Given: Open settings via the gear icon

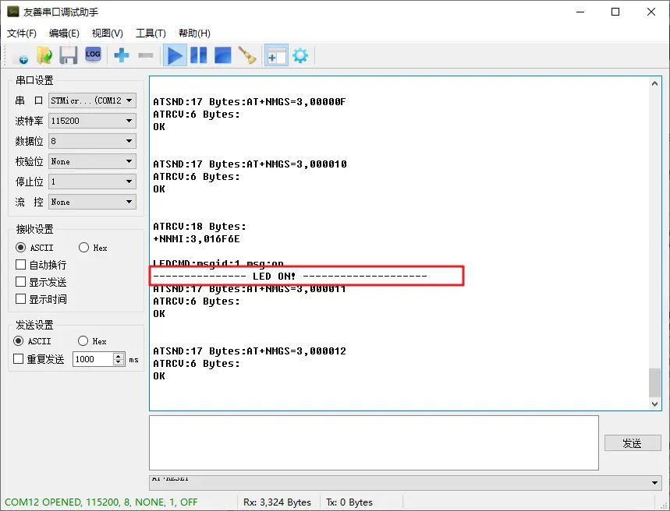Looking at the screenshot, I should click(x=300, y=55).
